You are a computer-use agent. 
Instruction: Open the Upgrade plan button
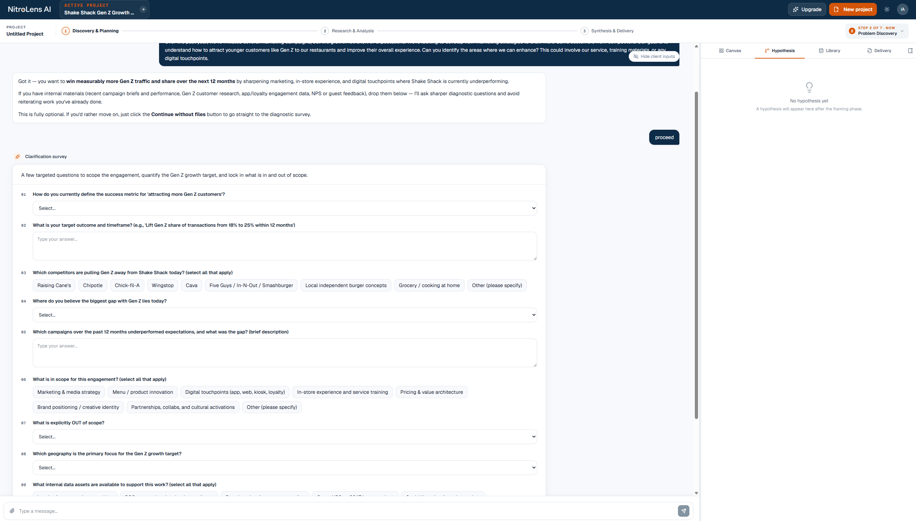point(807,9)
